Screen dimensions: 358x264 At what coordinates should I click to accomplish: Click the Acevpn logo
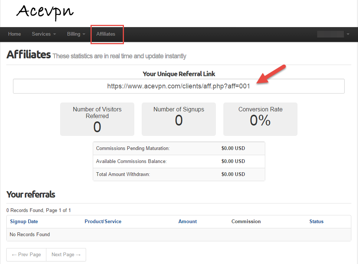click(45, 13)
